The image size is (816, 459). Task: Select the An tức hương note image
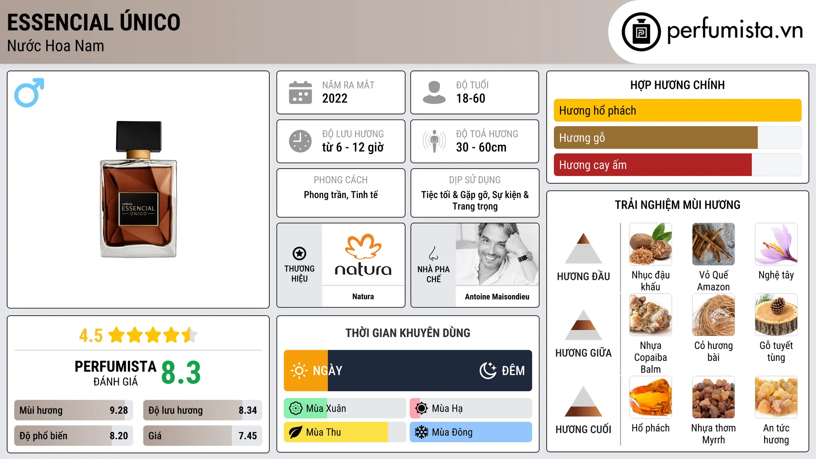[x=776, y=397]
